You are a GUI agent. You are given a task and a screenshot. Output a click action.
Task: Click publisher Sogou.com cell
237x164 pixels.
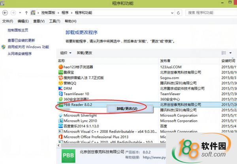click(x=169, y=78)
